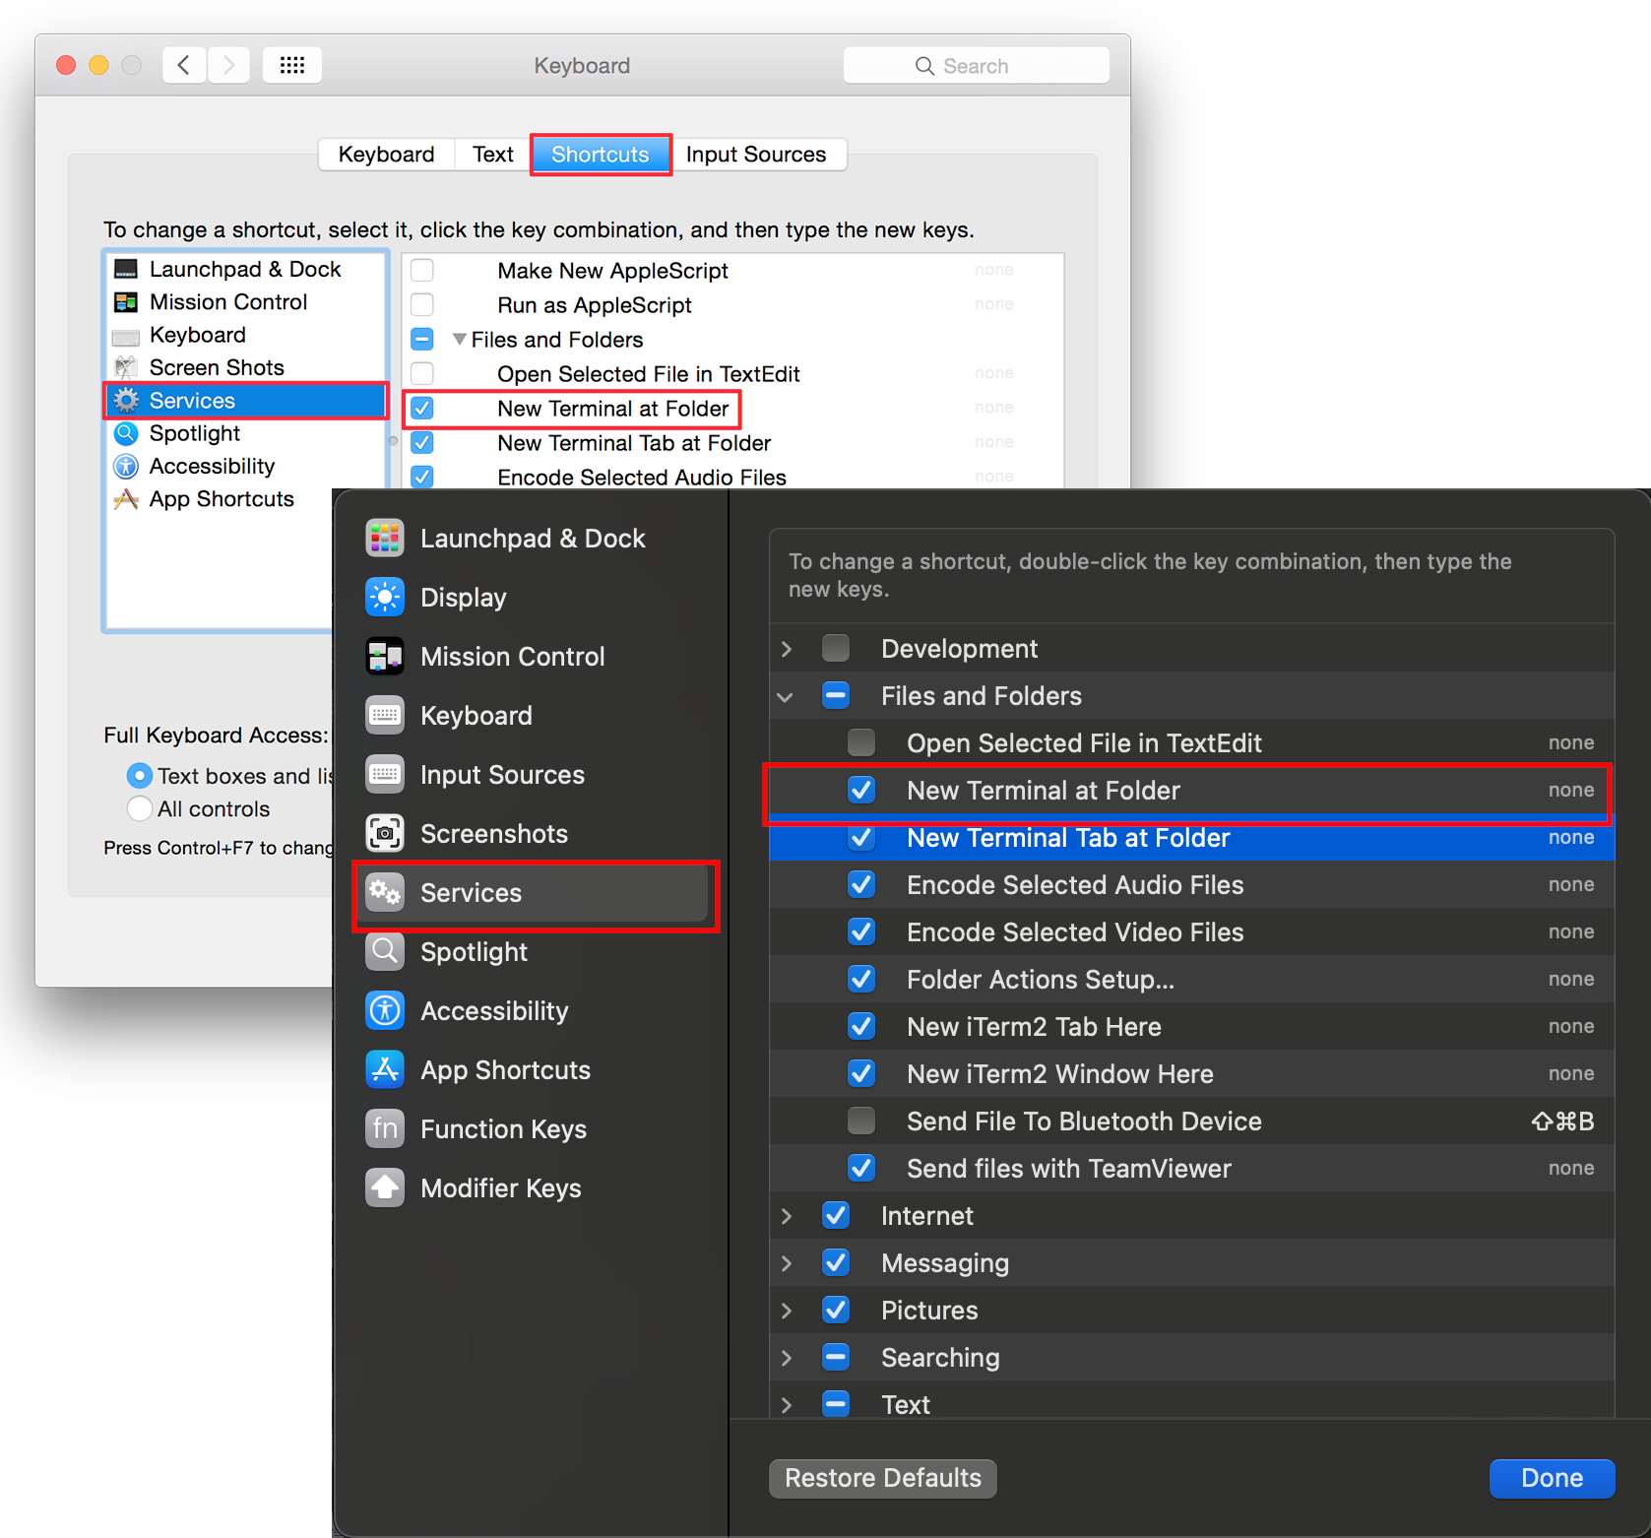Image resolution: width=1651 pixels, height=1538 pixels.
Task: Open the Screenshots camera icon settings
Action: [385, 833]
